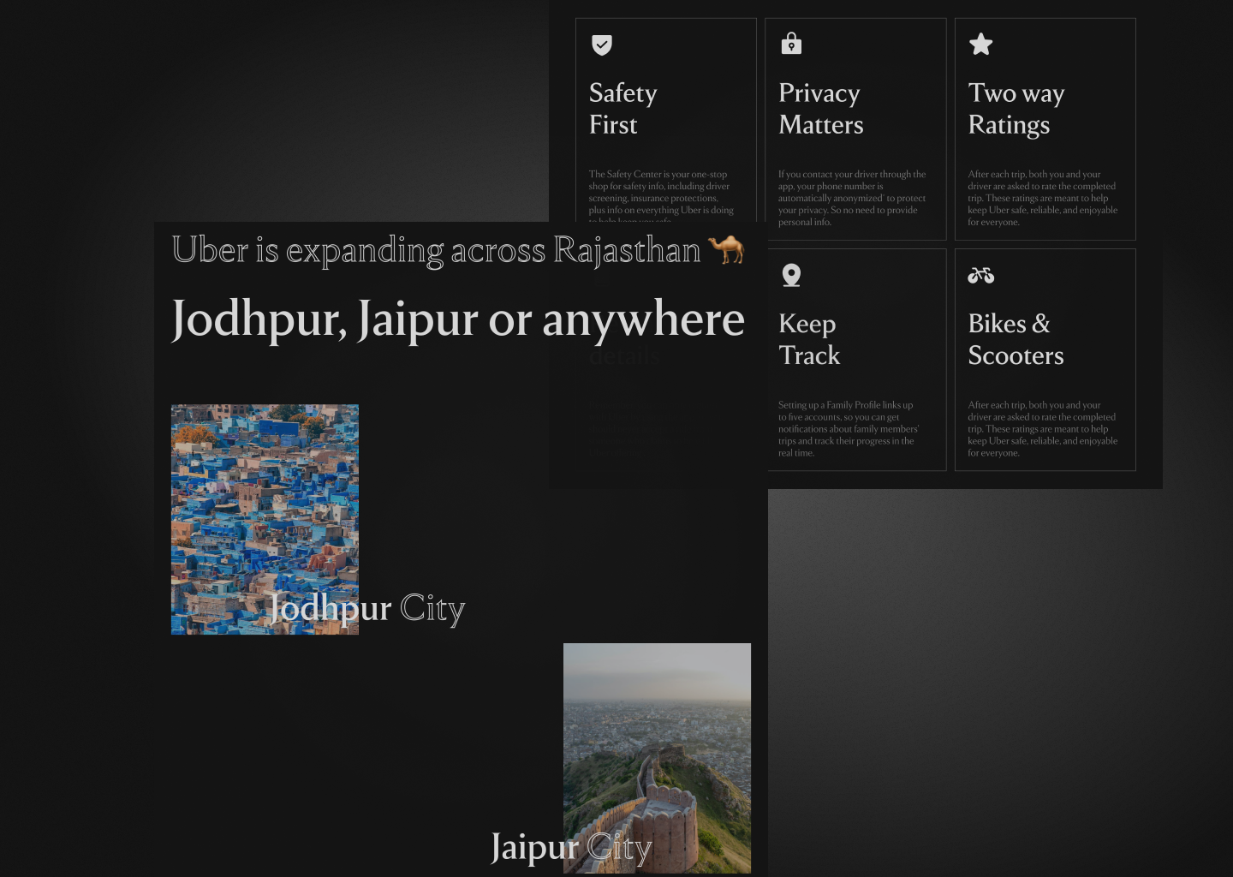The image size is (1233, 877).
Task: Select the location pin icon on Keep Track card
Action: (791, 275)
